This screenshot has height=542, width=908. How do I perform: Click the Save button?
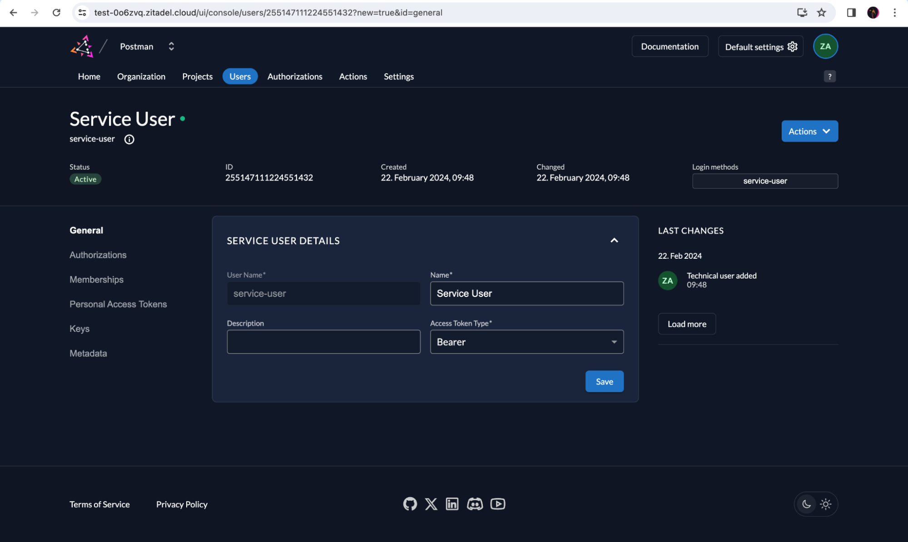[604, 381]
